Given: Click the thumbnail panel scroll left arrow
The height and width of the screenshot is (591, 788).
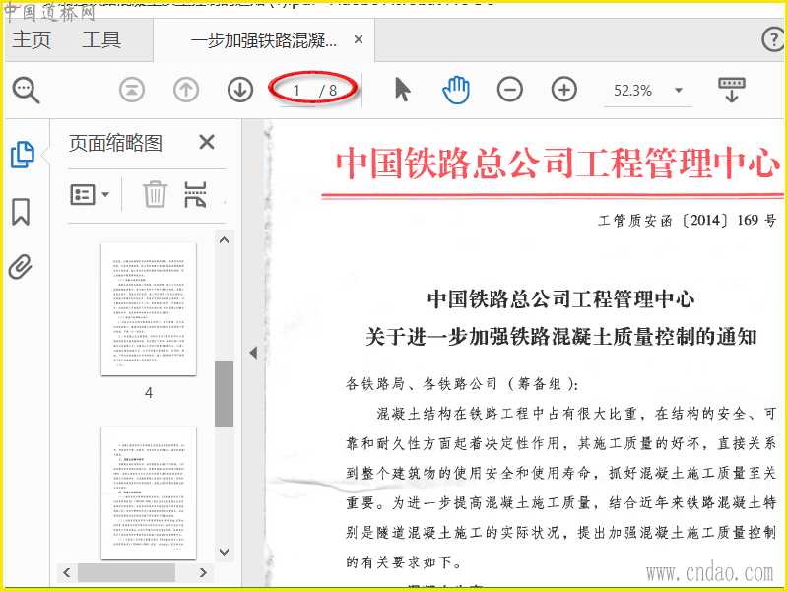Looking at the screenshot, I should [67, 572].
